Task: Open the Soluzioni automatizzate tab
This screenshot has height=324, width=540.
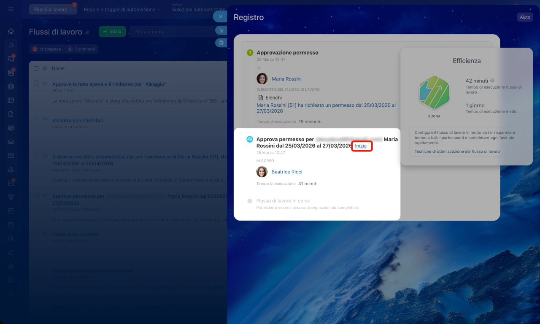Action: tap(198, 9)
